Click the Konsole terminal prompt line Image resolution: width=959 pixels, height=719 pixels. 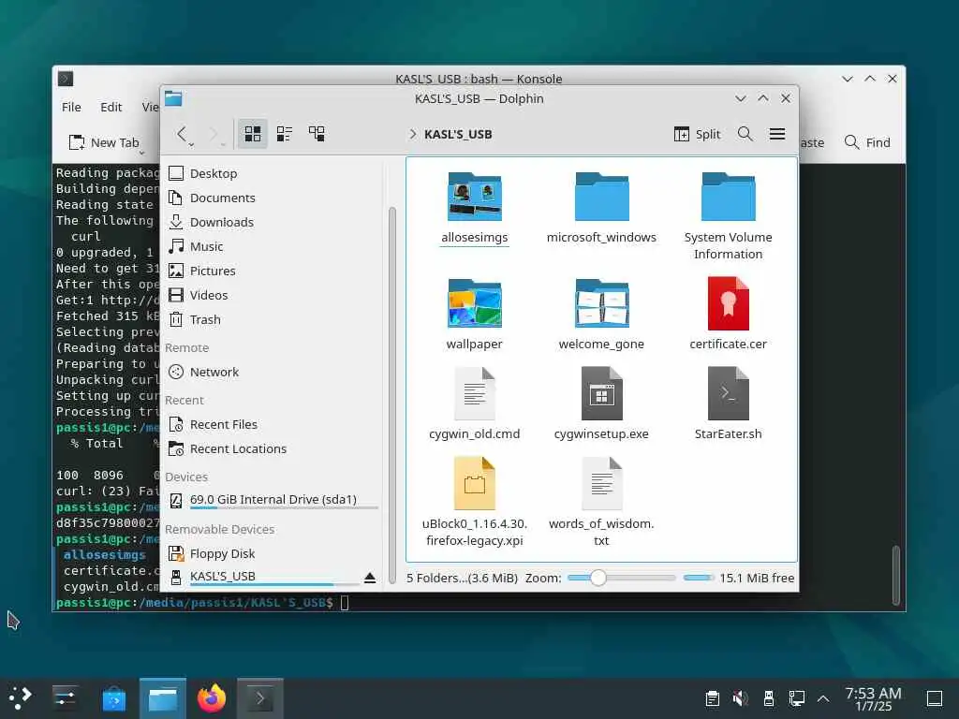(x=202, y=603)
